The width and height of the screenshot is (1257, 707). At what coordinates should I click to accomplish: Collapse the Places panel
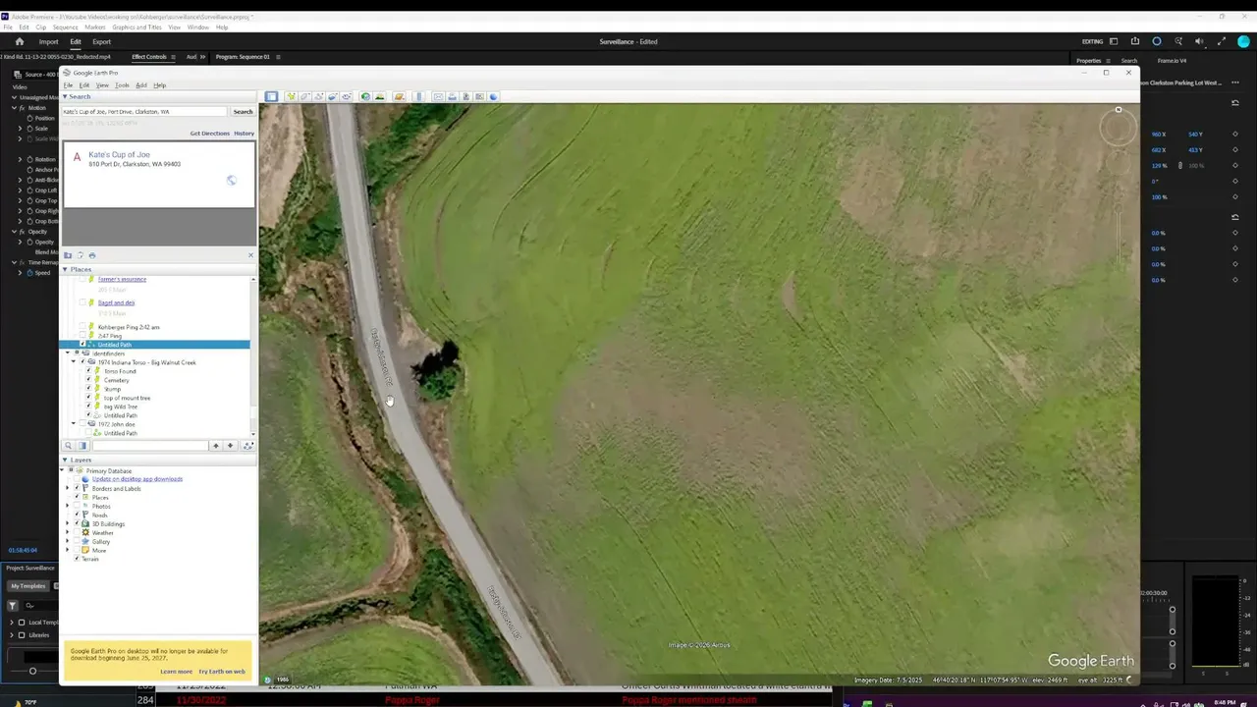(65, 269)
